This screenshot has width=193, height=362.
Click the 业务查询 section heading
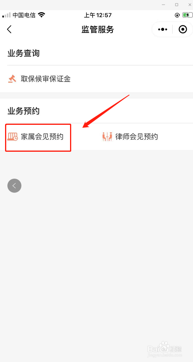coord(23,53)
